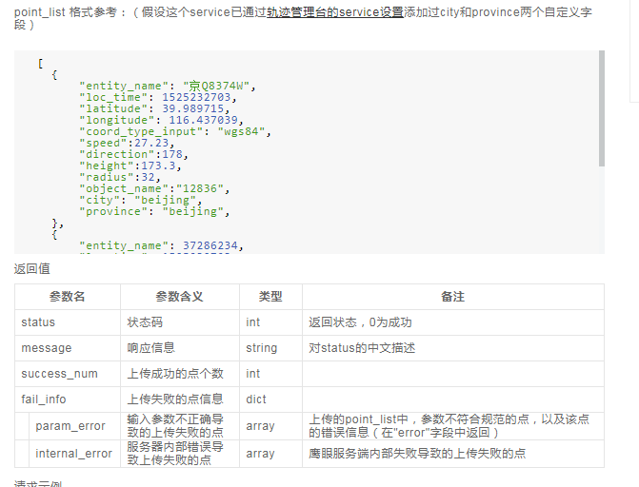Click the loc_time value 1525232703
Screen dimensions: 639x487
196,97
